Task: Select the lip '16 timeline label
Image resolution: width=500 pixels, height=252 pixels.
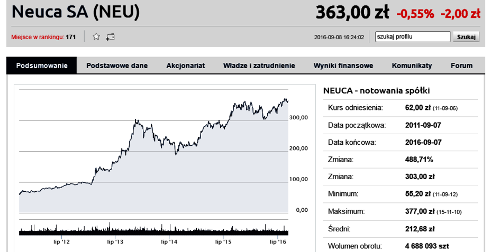Action: [278, 242]
